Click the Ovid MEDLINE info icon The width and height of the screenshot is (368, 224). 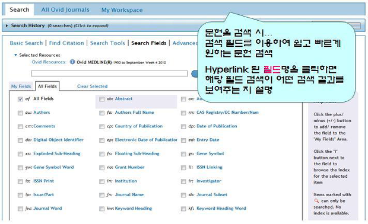point(72,62)
